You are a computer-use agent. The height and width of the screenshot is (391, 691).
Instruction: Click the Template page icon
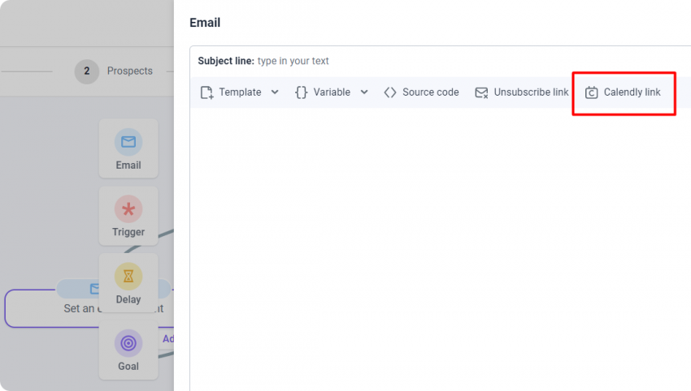(x=206, y=92)
